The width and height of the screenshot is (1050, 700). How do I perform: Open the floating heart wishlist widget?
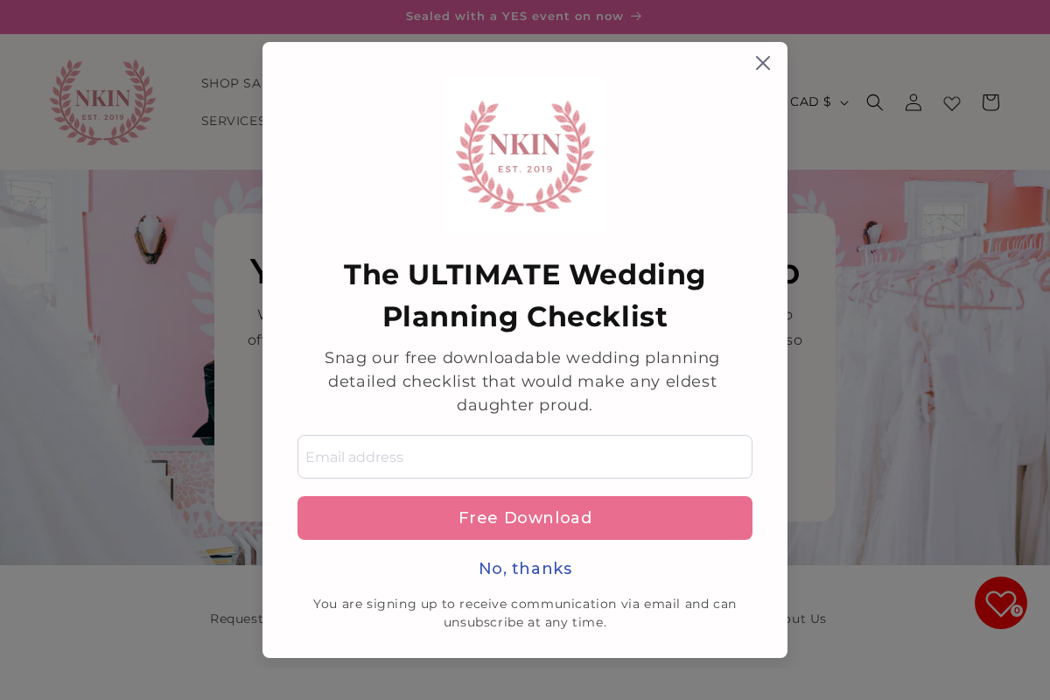(1000, 603)
